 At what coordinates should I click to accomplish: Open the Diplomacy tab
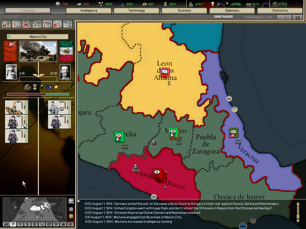[232, 11]
